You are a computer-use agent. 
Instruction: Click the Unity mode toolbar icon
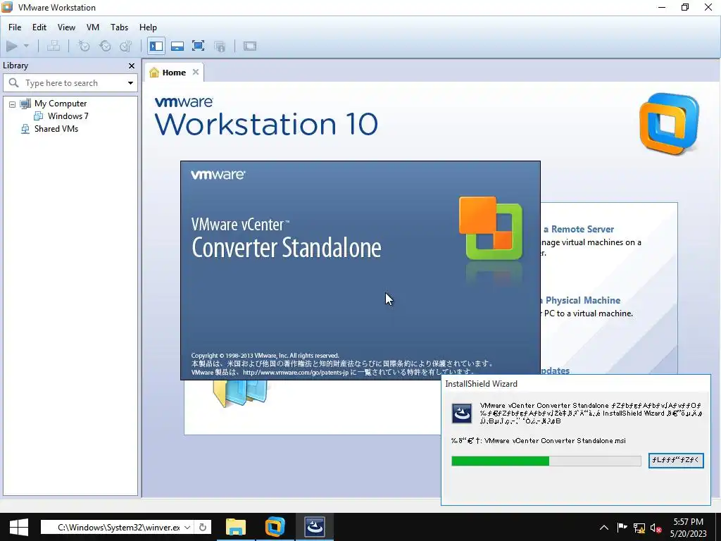220,46
